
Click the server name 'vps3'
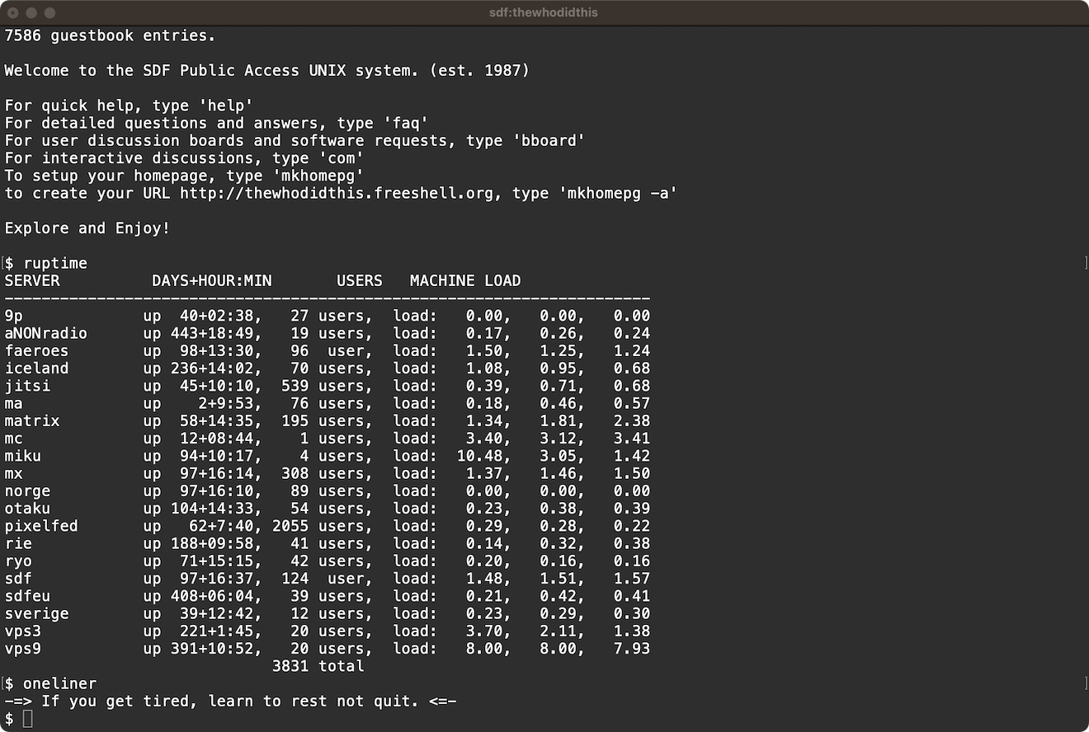23,631
